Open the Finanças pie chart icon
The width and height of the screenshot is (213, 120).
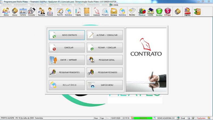142,12
